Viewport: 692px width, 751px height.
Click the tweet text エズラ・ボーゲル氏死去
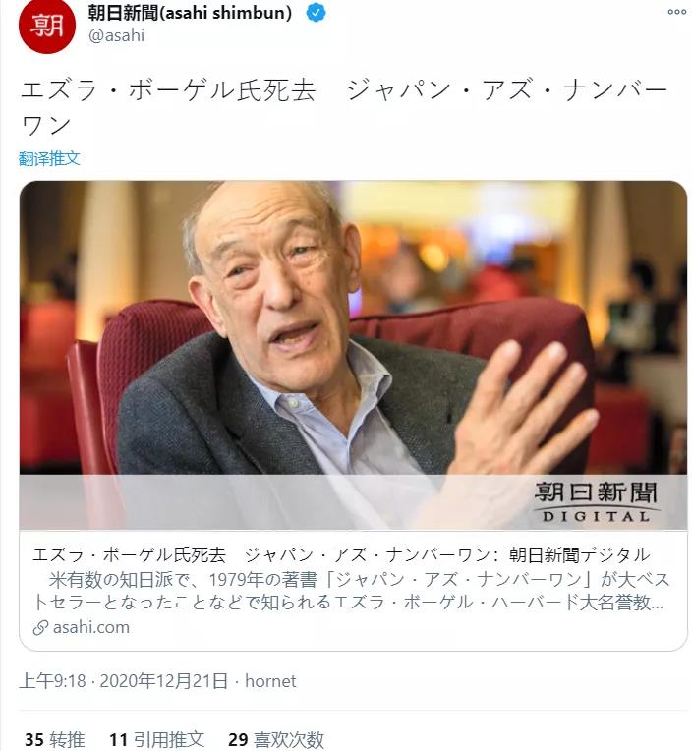coord(168,91)
